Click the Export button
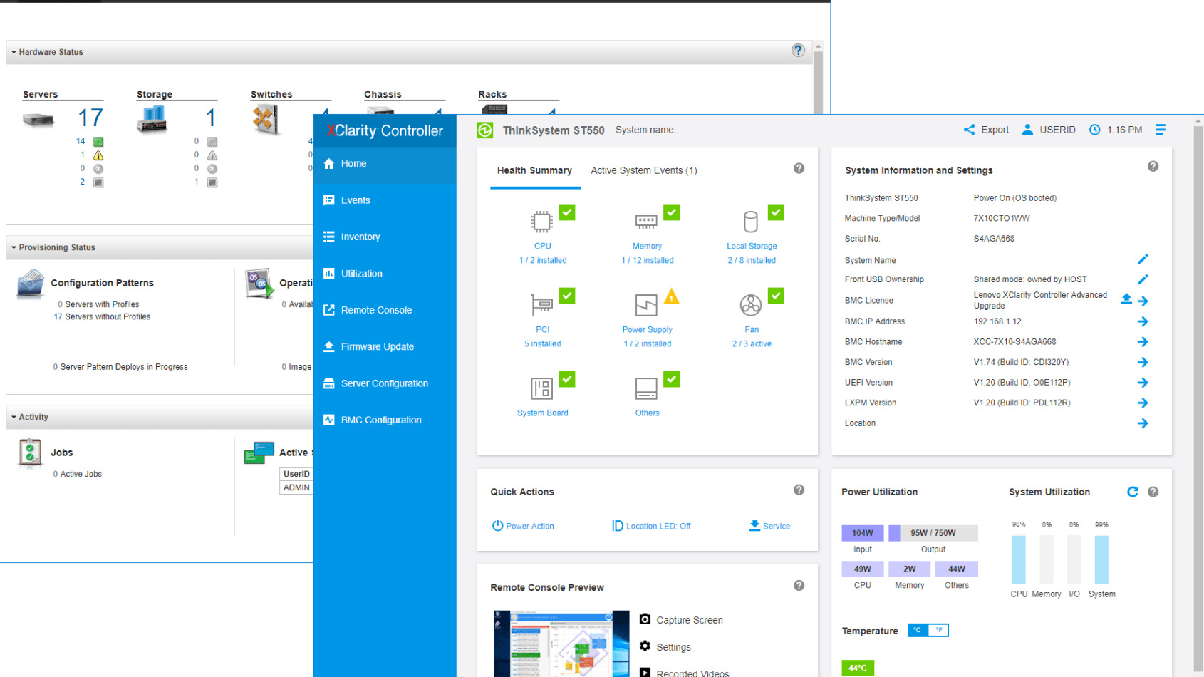Image resolution: width=1204 pixels, height=677 pixels. 986,130
